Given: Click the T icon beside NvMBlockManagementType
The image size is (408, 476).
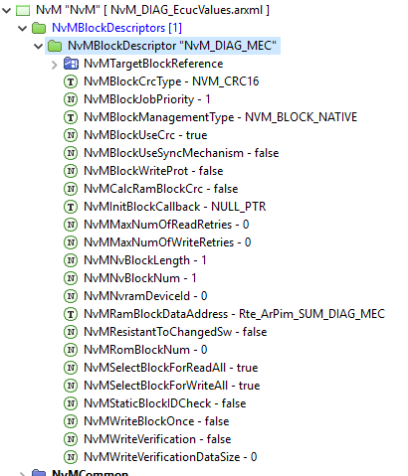Looking at the screenshot, I should tap(71, 117).
